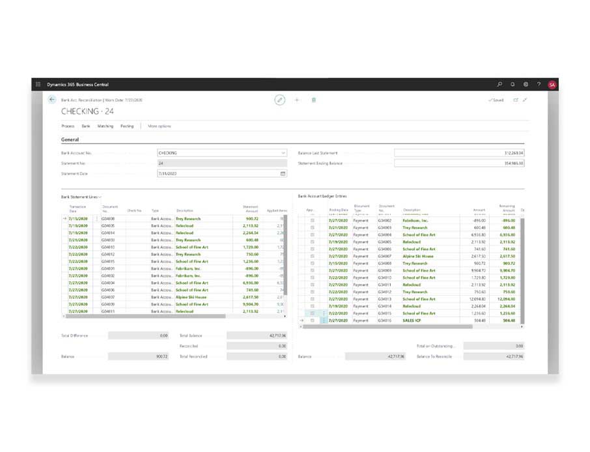Open search with the magnifier icon

(499, 84)
